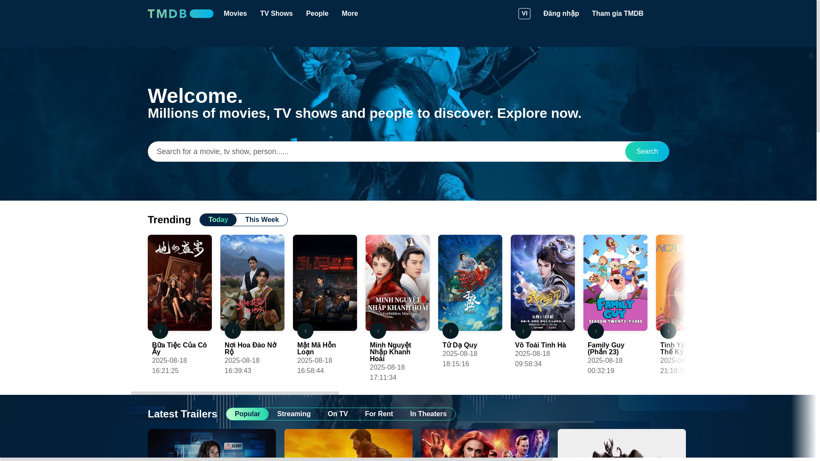Select For Rent trailers tab
Viewport: 820px width, 461px height.
(x=379, y=414)
